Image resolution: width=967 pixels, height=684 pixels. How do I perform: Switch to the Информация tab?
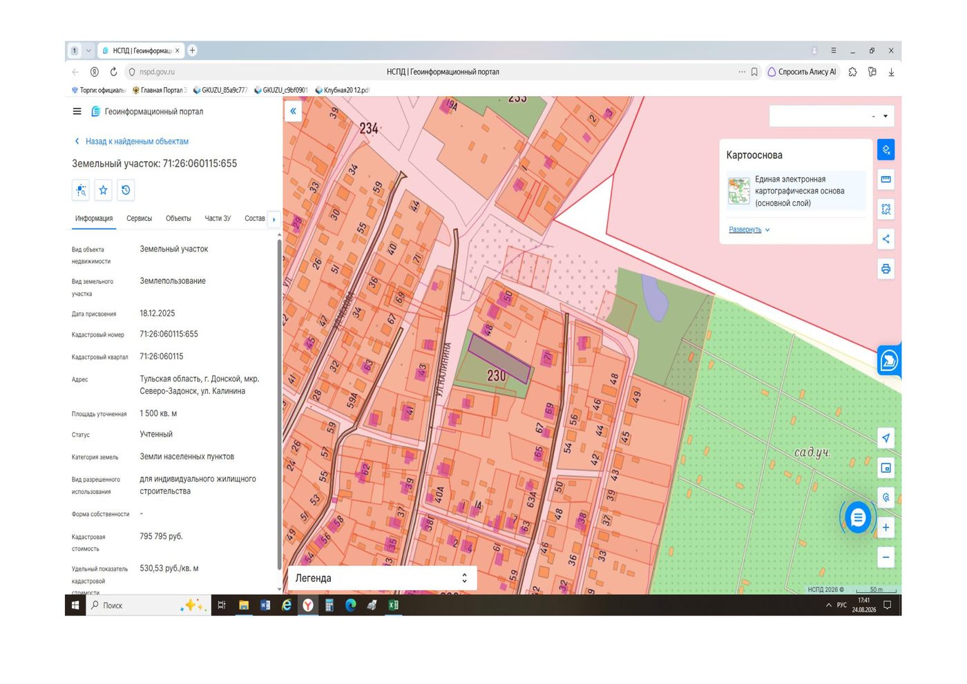pos(94,218)
